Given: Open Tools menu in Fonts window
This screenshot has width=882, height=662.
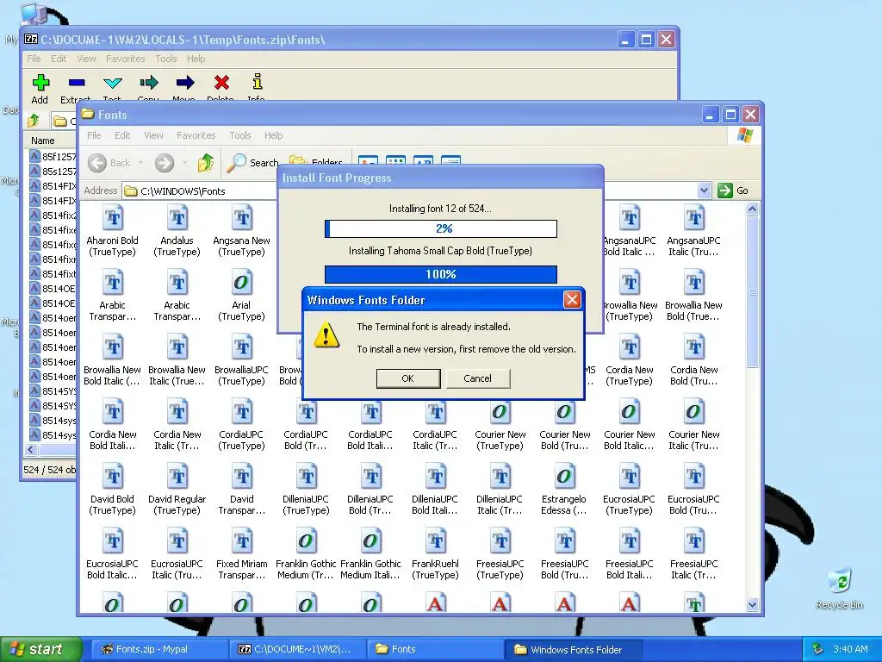Looking at the screenshot, I should pos(240,135).
